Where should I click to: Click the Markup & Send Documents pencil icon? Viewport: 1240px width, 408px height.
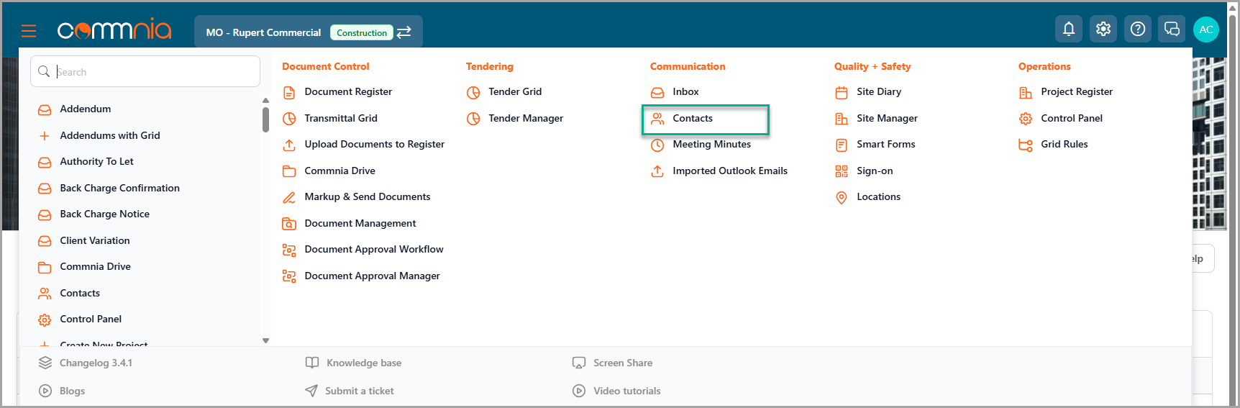point(289,197)
